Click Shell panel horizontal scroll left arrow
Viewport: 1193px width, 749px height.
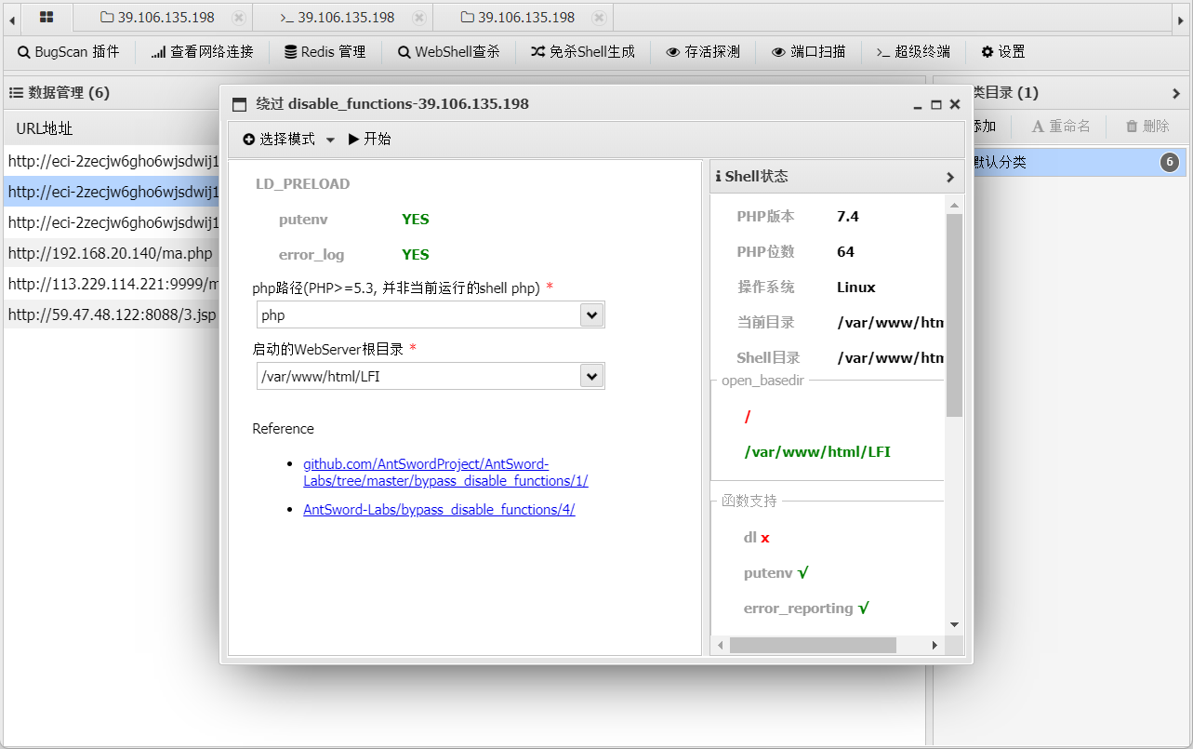(x=720, y=645)
